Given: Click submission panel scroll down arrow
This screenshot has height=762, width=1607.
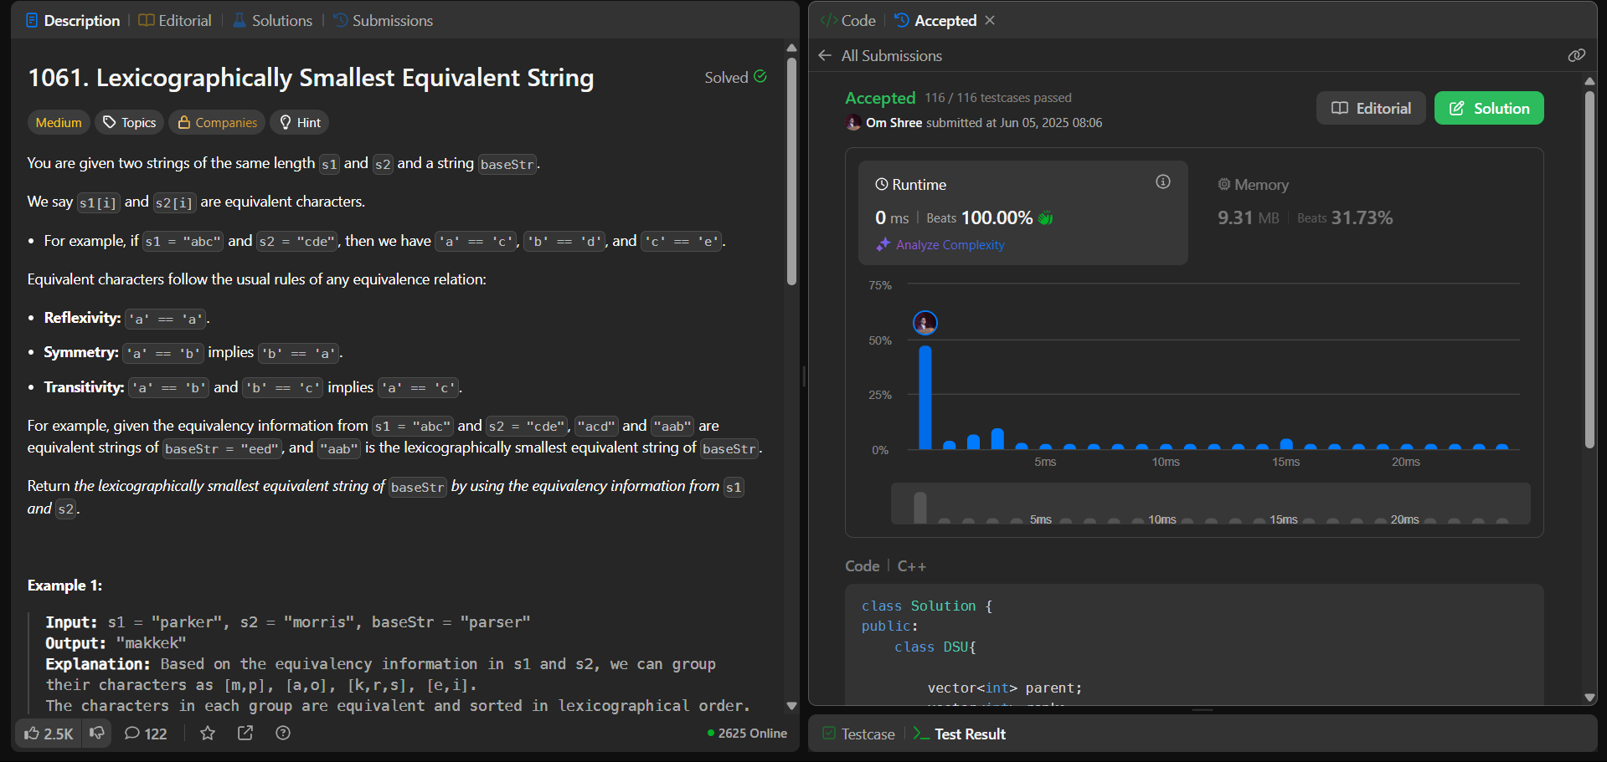Looking at the screenshot, I should click(x=1589, y=697).
